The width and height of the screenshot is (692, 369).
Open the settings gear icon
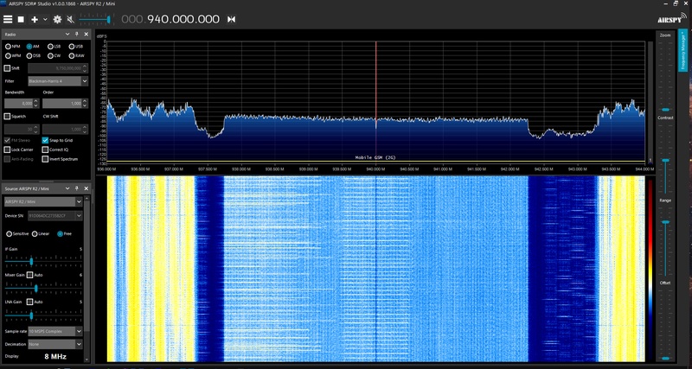(x=57, y=19)
